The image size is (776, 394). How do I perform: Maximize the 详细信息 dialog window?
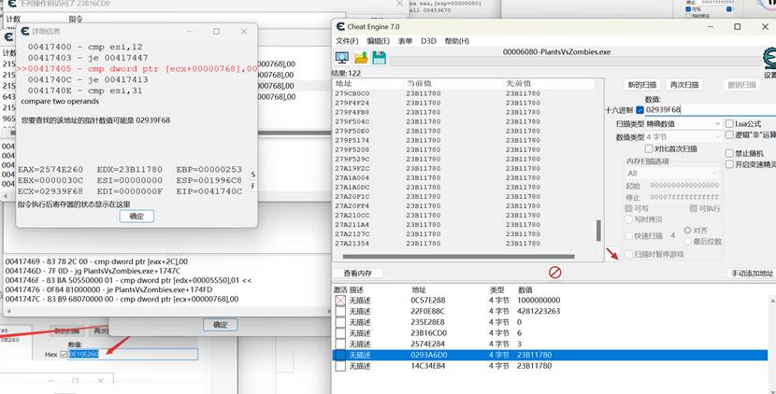click(x=216, y=31)
